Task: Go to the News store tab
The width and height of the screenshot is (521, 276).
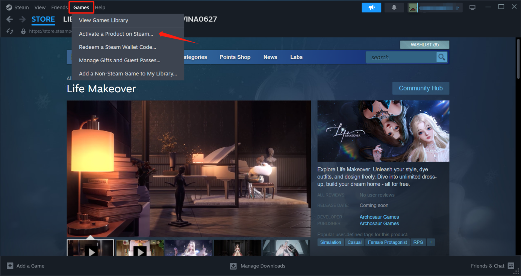Action: pyautogui.click(x=270, y=57)
